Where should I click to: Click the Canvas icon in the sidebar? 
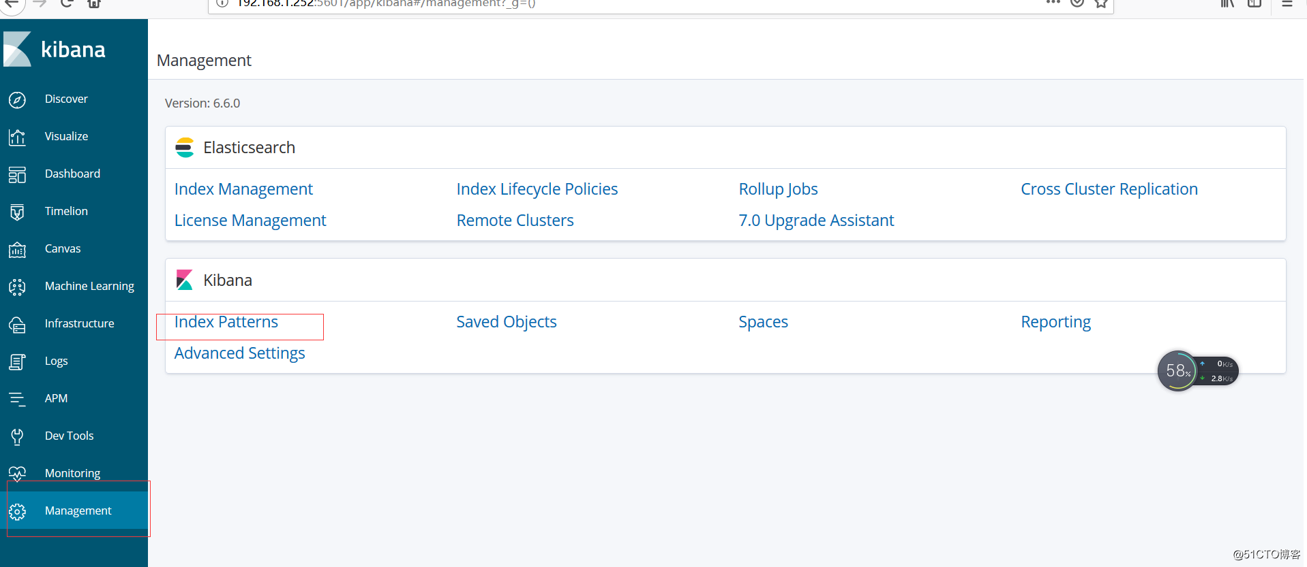pos(17,249)
